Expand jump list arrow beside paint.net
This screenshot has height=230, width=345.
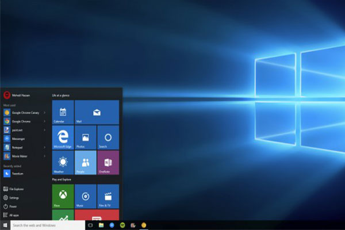[x=44, y=130]
